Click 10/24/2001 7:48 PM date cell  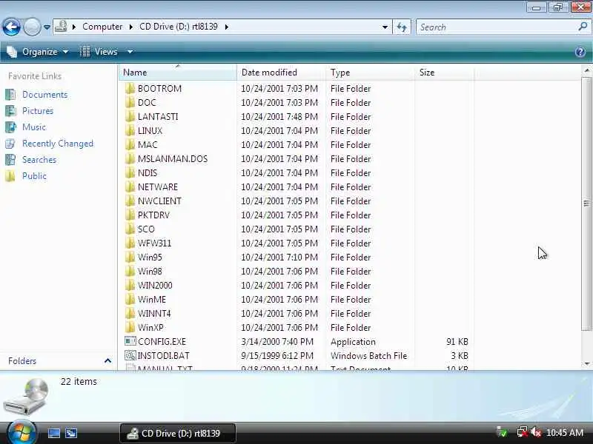tap(279, 117)
